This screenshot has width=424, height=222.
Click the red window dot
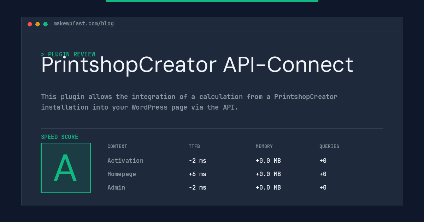click(x=30, y=24)
